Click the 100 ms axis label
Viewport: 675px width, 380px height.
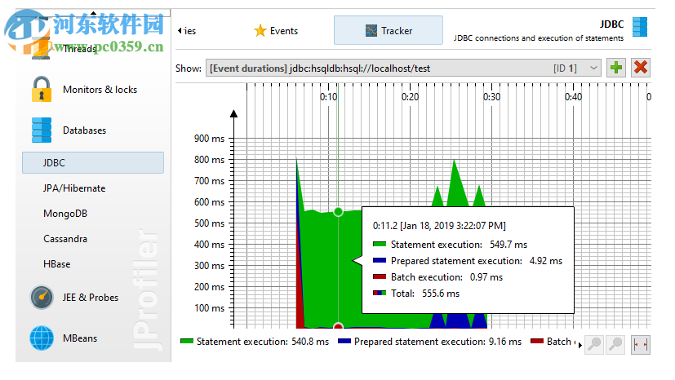point(209,307)
